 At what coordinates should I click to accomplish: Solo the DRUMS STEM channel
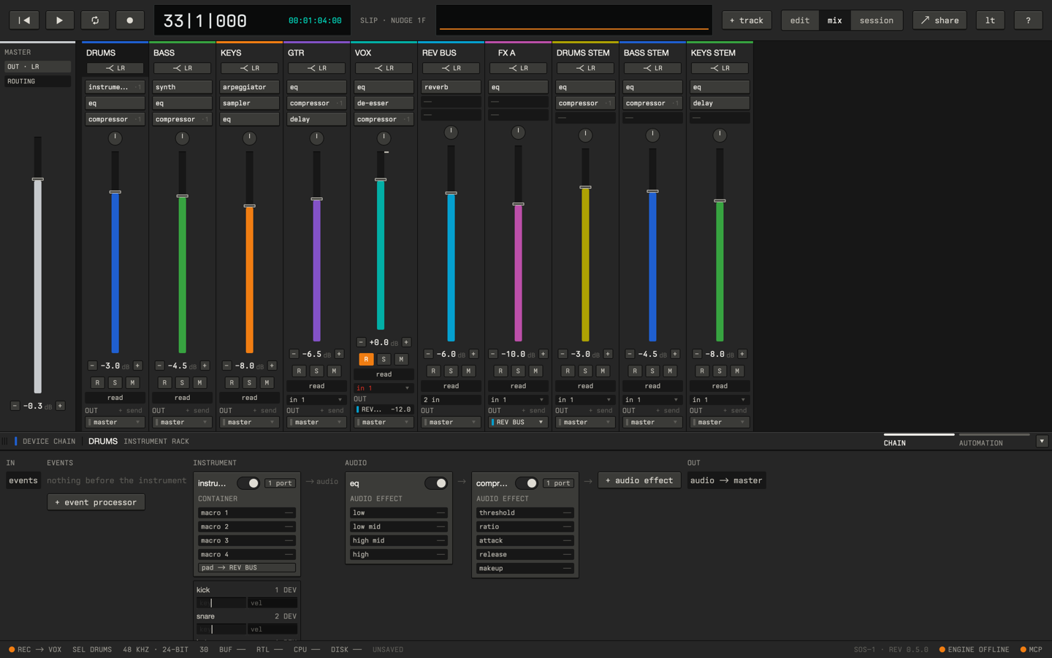(585, 371)
